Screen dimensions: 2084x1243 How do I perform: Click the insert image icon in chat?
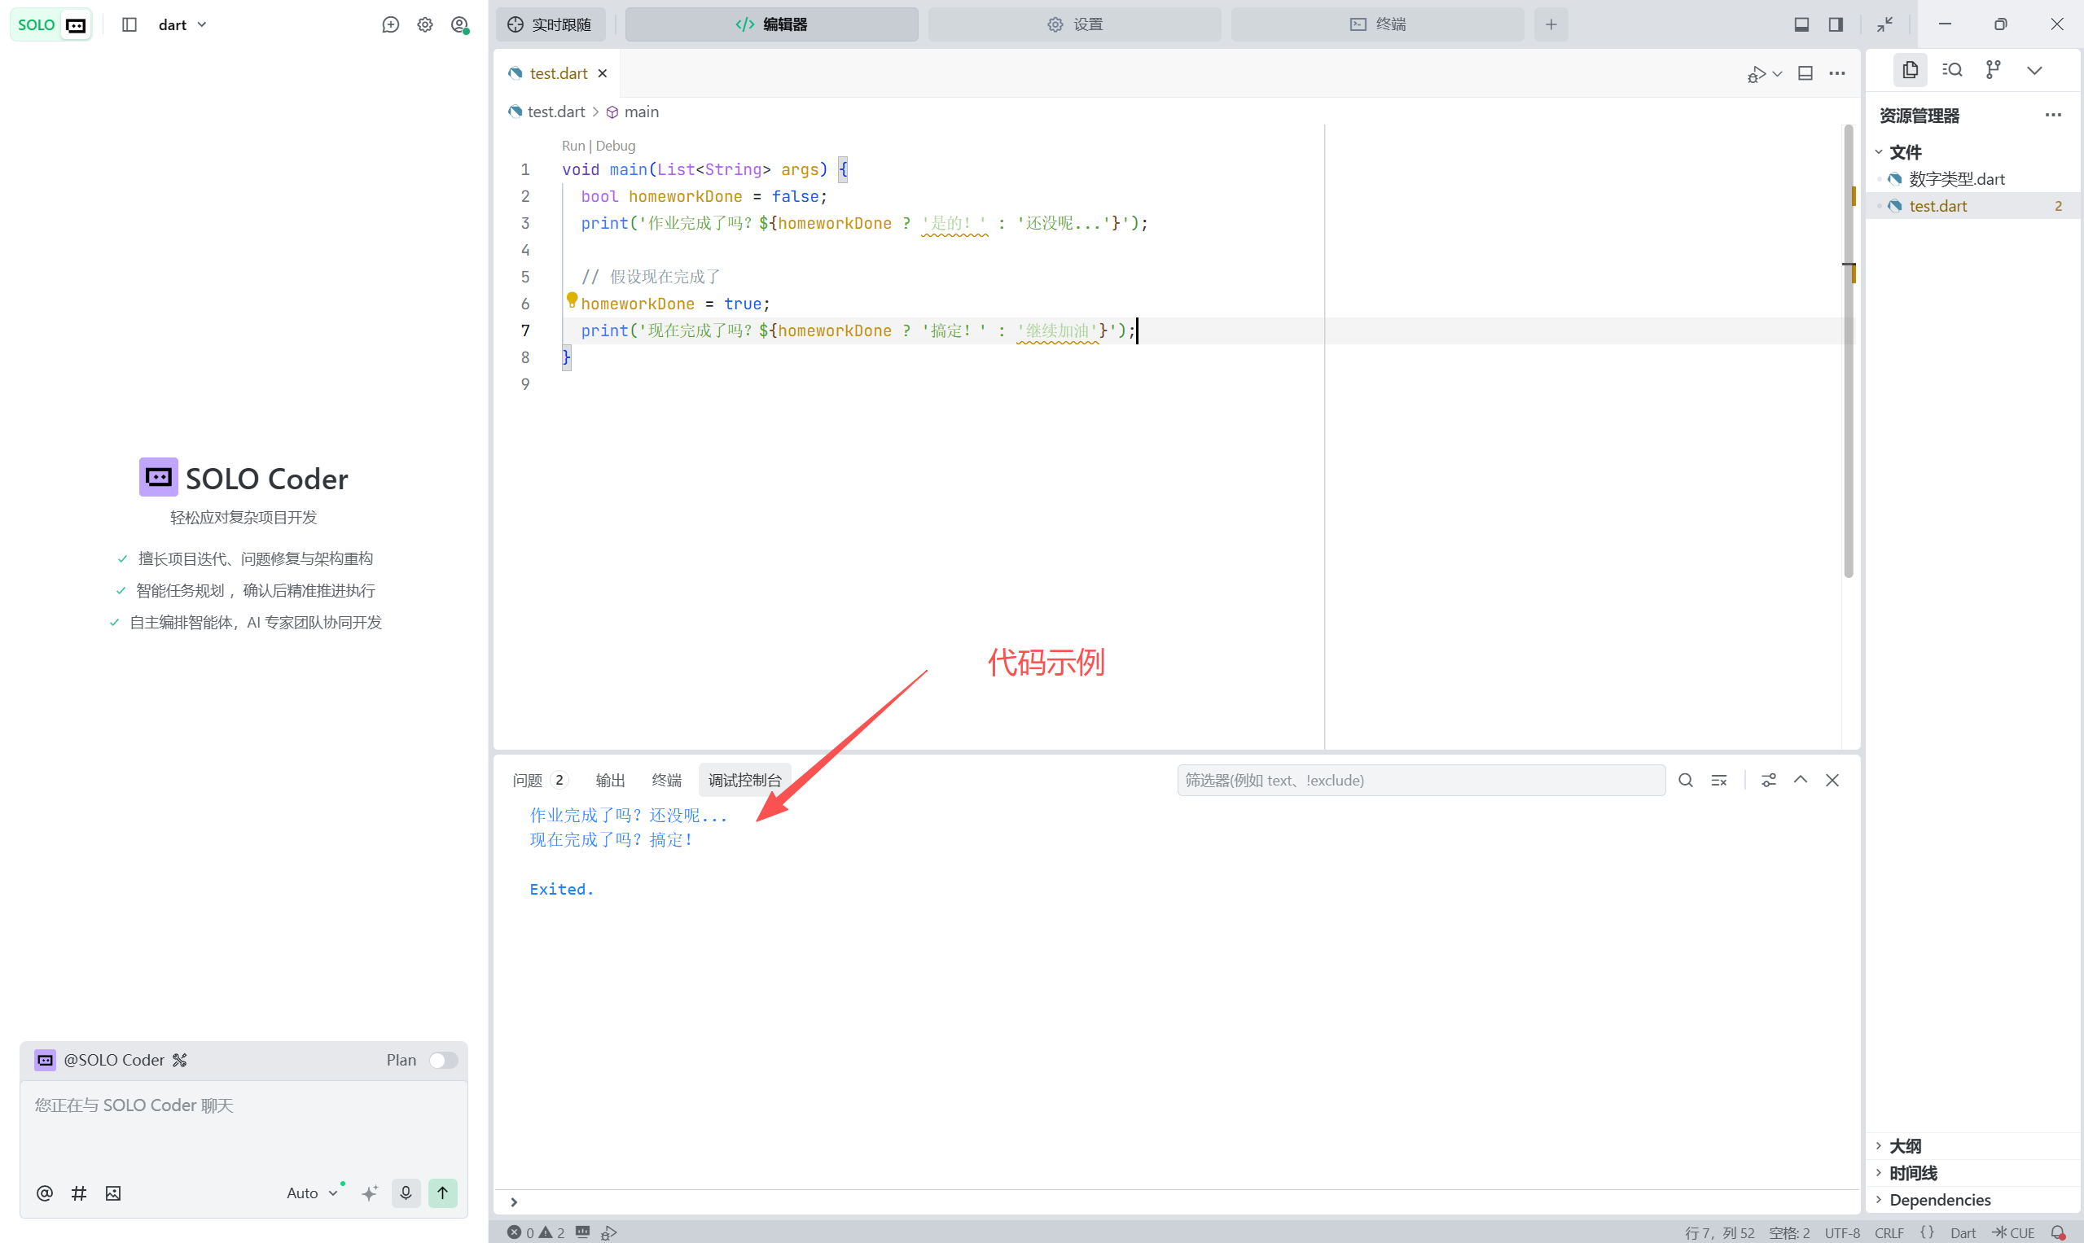pyautogui.click(x=113, y=1193)
